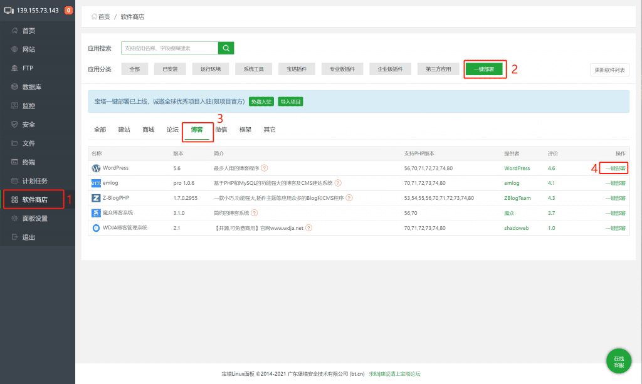
Task: Open the 终端 sidebar item
Action: coord(28,162)
